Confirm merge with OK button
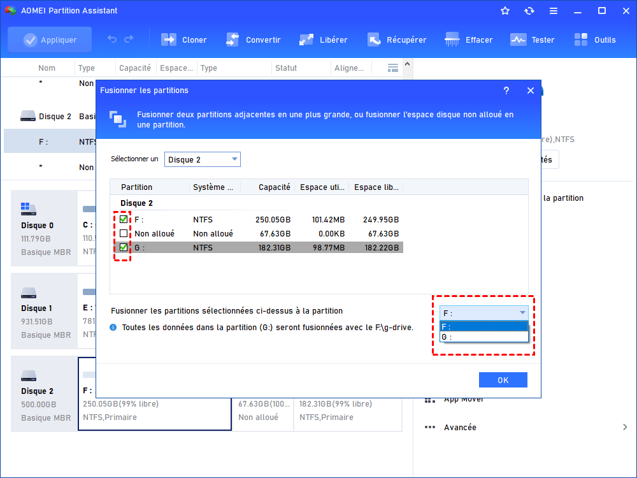The width and height of the screenshot is (637, 478). [503, 380]
